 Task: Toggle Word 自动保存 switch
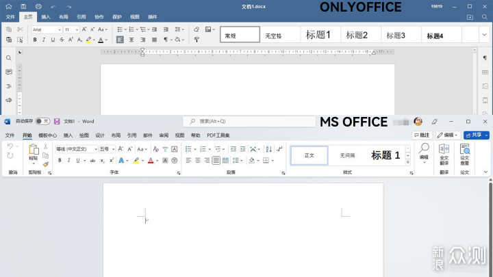click(42, 121)
